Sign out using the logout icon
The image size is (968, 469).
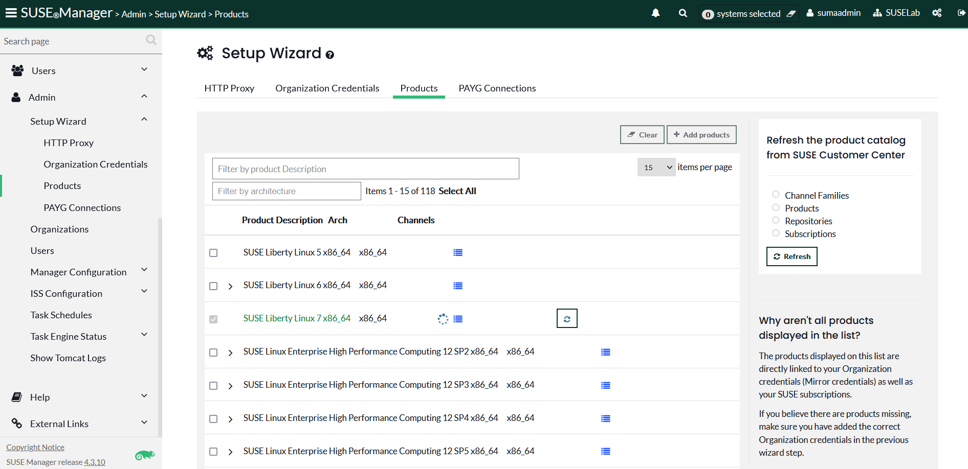(961, 13)
